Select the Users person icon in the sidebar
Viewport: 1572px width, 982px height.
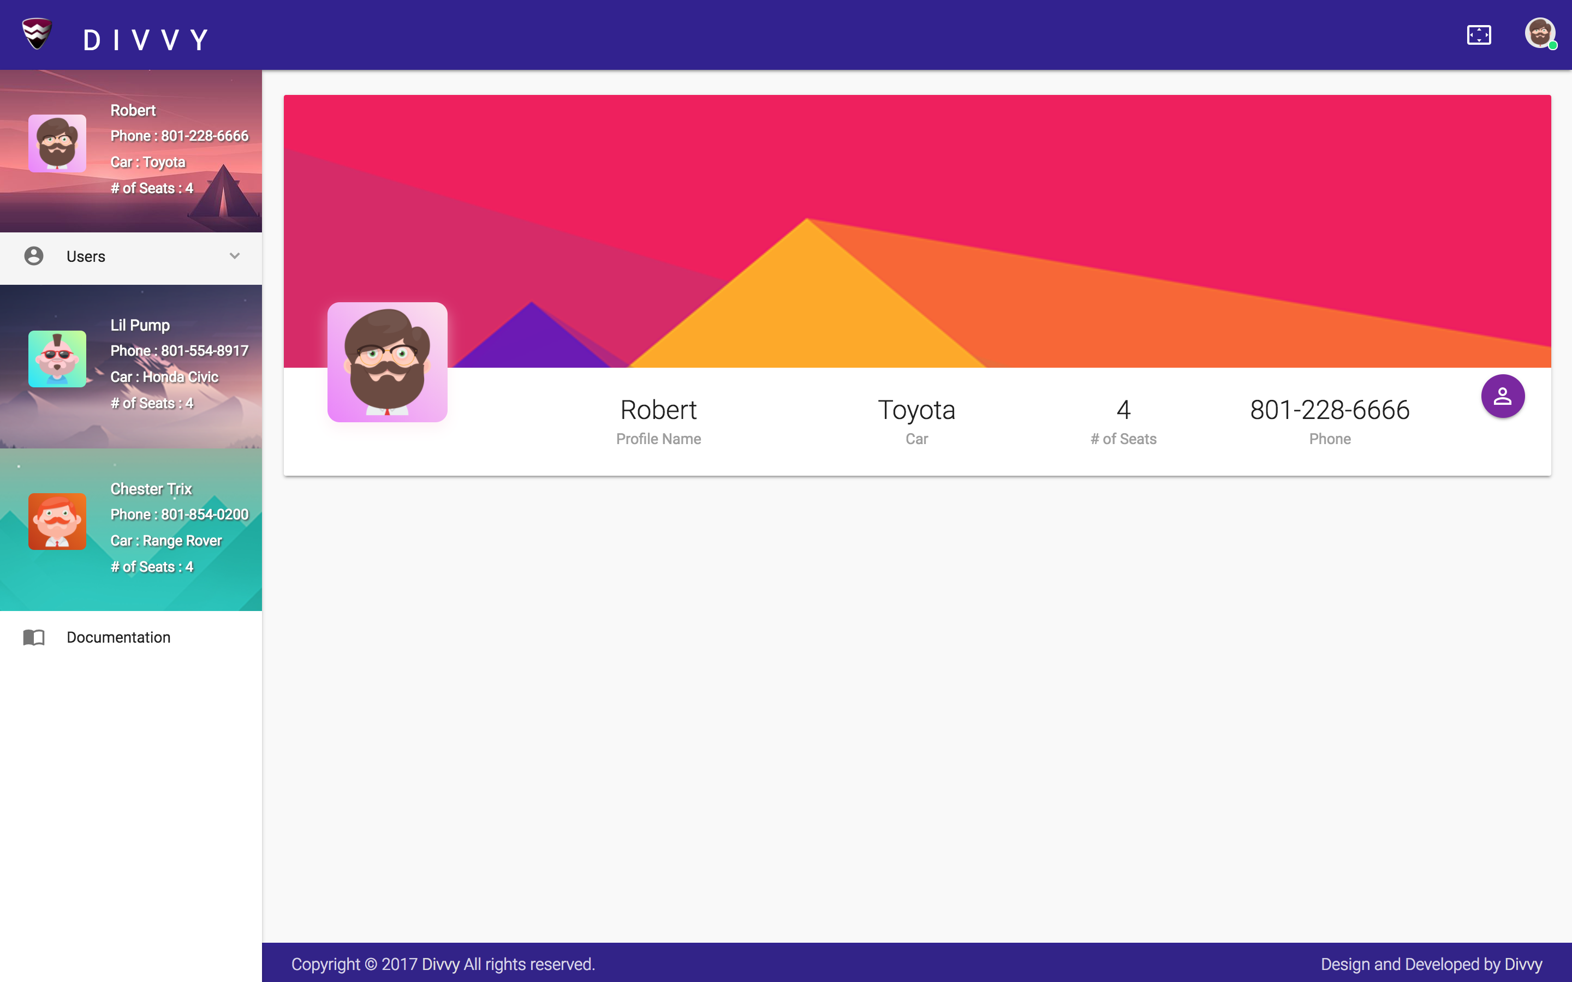click(x=33, y=256)
